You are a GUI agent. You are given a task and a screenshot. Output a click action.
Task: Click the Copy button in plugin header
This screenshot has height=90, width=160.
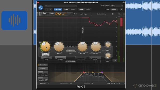[66, 9]
